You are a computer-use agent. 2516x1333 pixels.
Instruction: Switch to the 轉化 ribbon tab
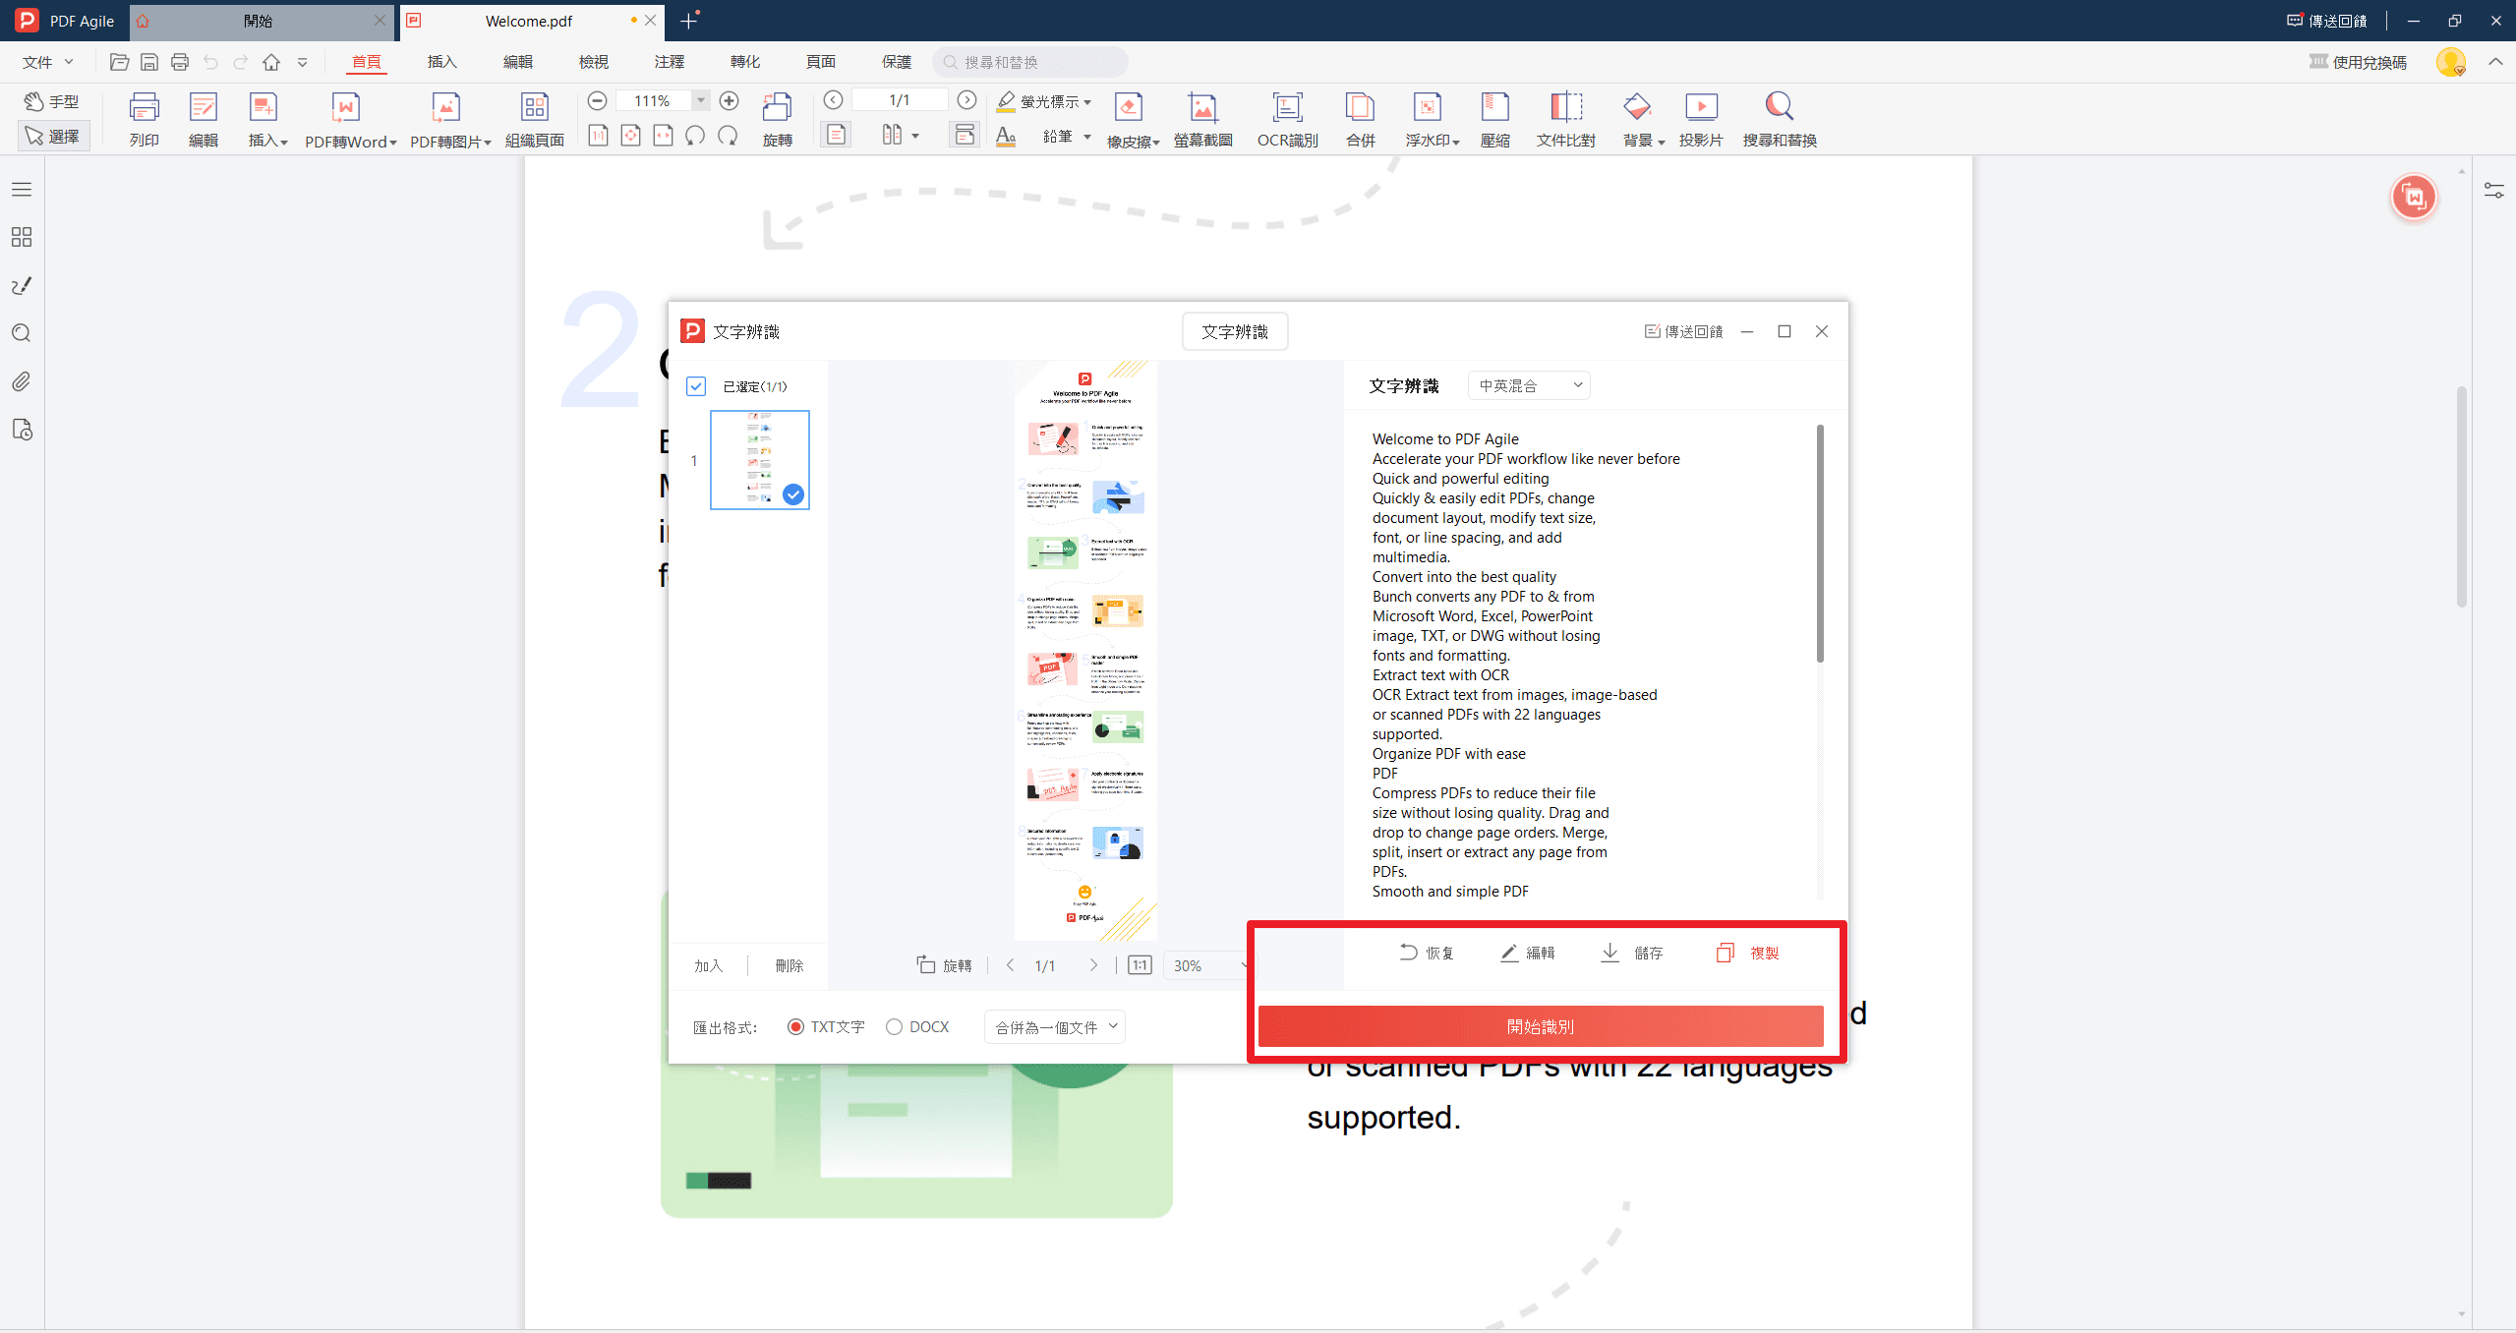point(745,62)
